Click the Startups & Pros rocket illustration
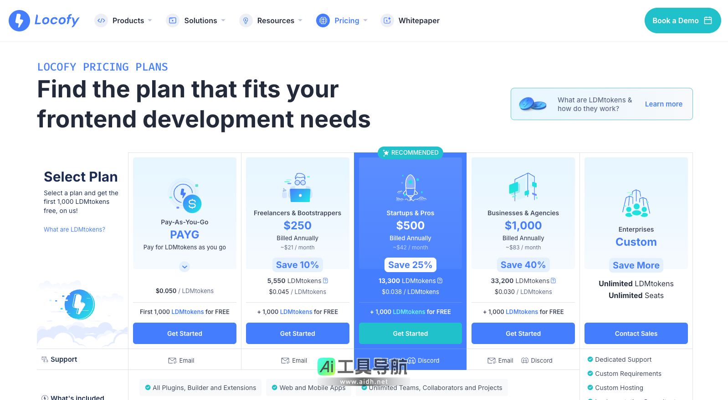Image resolution: width=728 pixels, height=400 pixels. coord(410,187)
